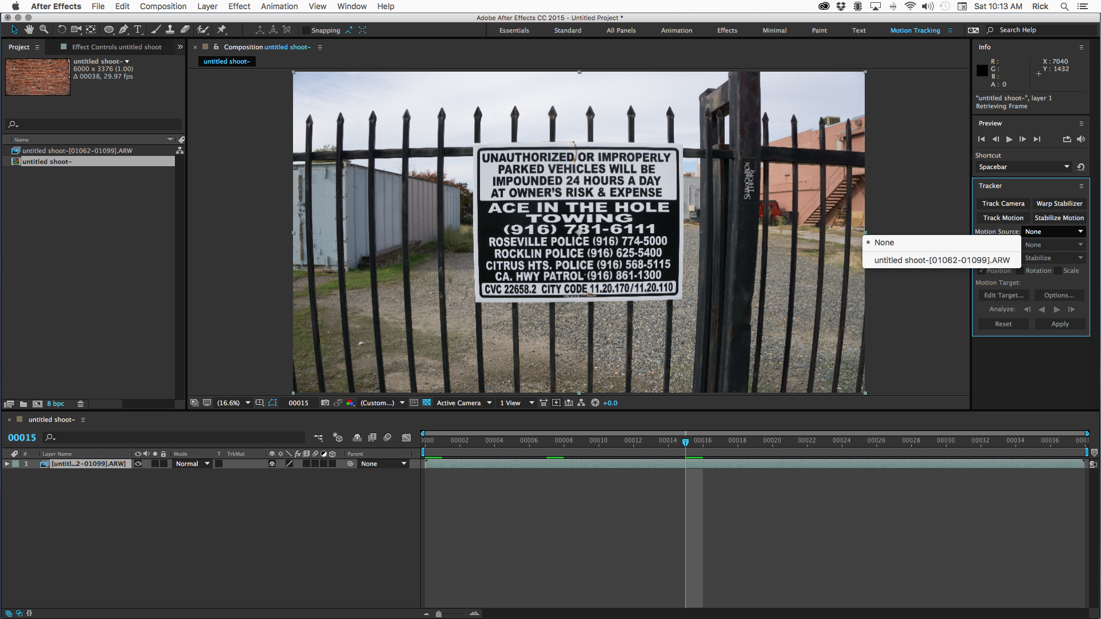Select the Hand tool
The image size is (1101, 619).
[x=29, y=30]
